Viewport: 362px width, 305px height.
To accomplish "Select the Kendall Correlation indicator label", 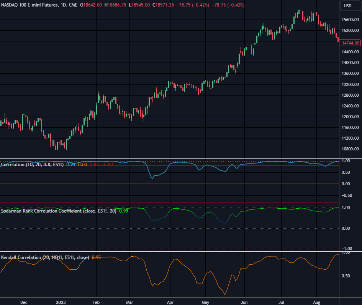I will [45, 257].
